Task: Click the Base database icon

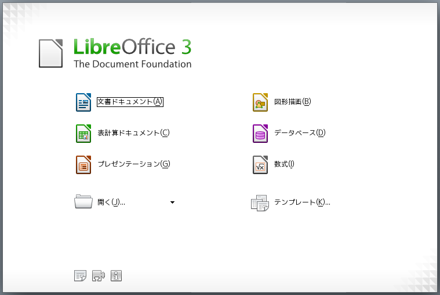Action: coord(260,134)
